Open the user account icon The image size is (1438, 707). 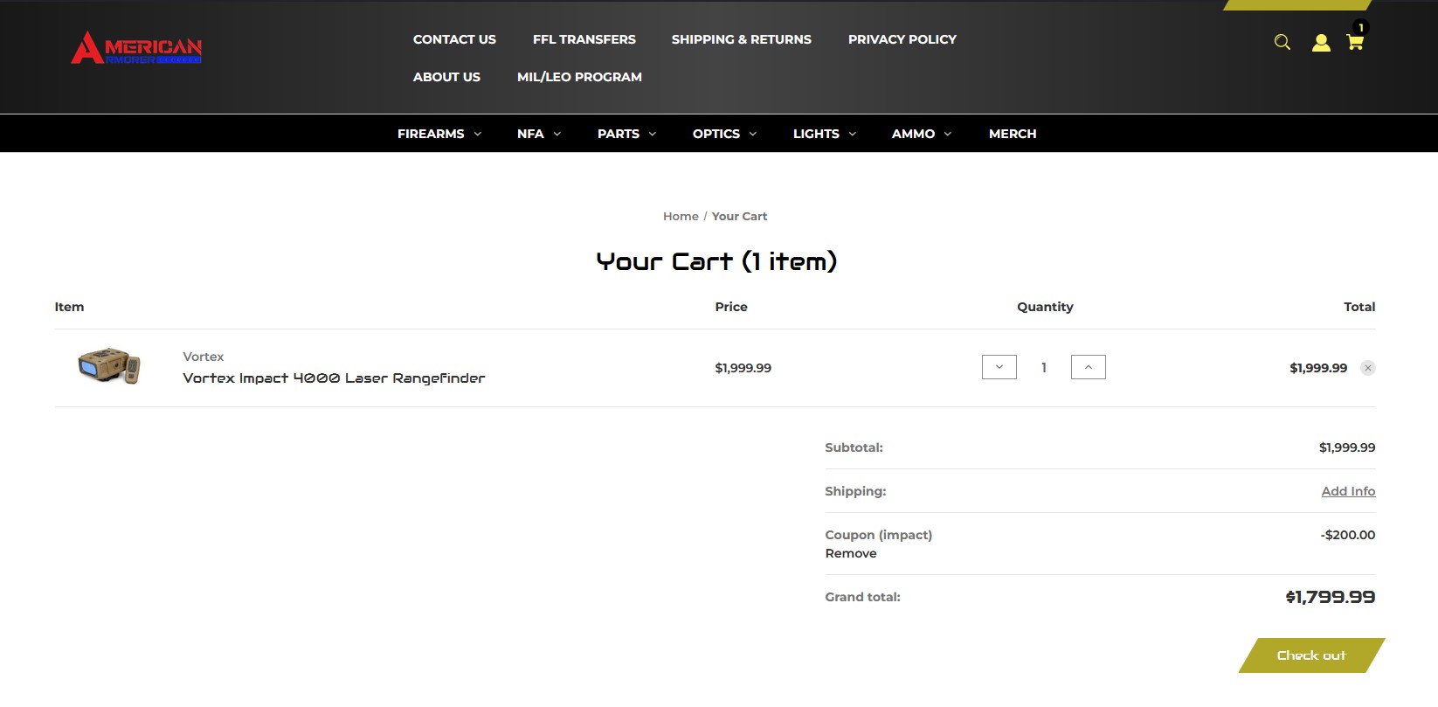pyautogui.click(x=1321, y=42)
